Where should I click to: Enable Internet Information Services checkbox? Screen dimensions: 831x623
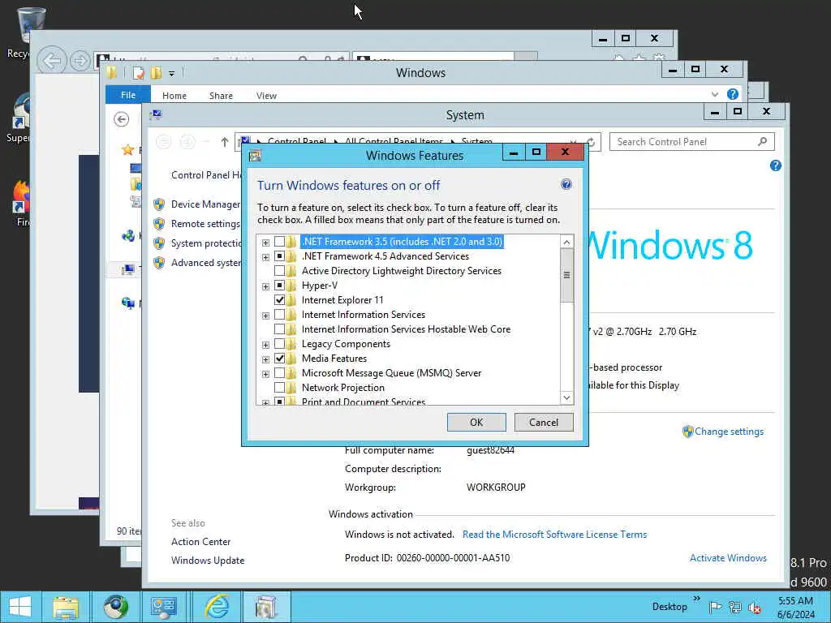pyautogui.click(x=279, y=315)
